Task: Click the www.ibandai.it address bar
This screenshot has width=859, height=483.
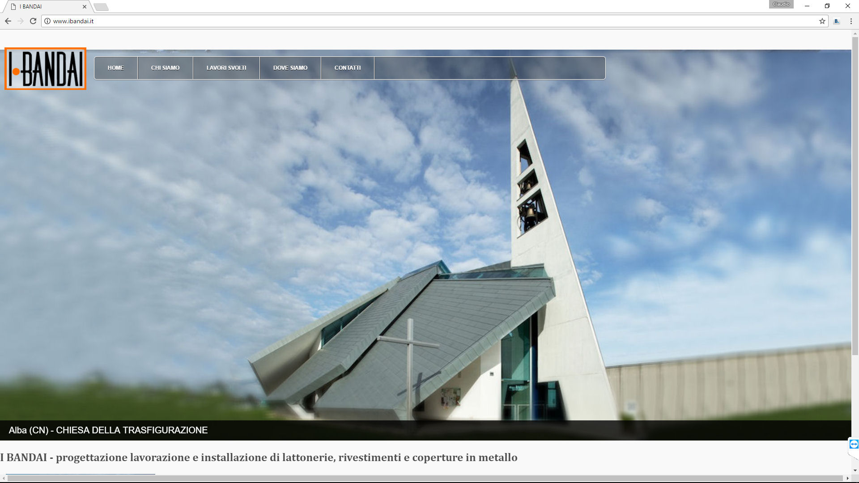Action: pos(434,21)
